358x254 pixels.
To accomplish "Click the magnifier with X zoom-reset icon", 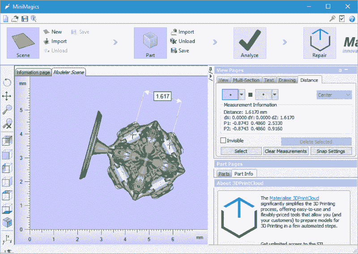I will (7, 124).
